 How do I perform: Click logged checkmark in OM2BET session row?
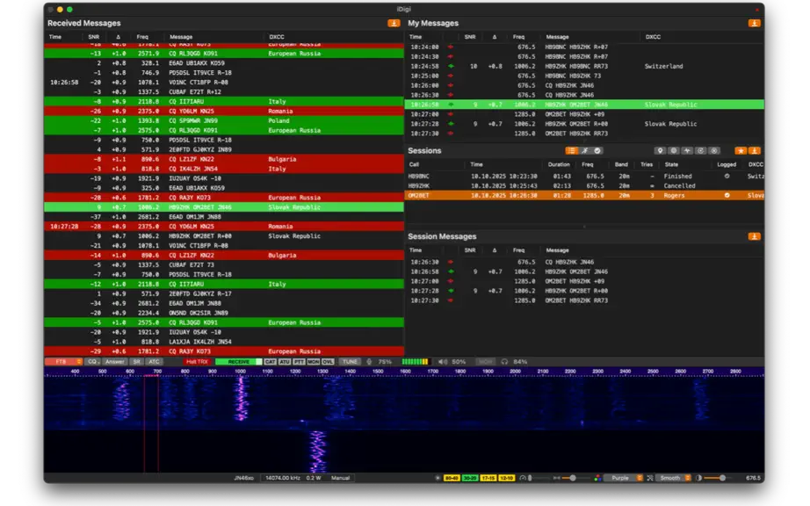pyautogui.click(x=727, y=196)
